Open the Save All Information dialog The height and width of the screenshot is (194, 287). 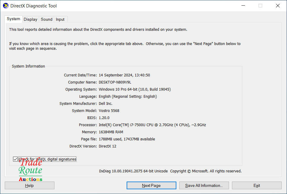click(x=204, y=185)
